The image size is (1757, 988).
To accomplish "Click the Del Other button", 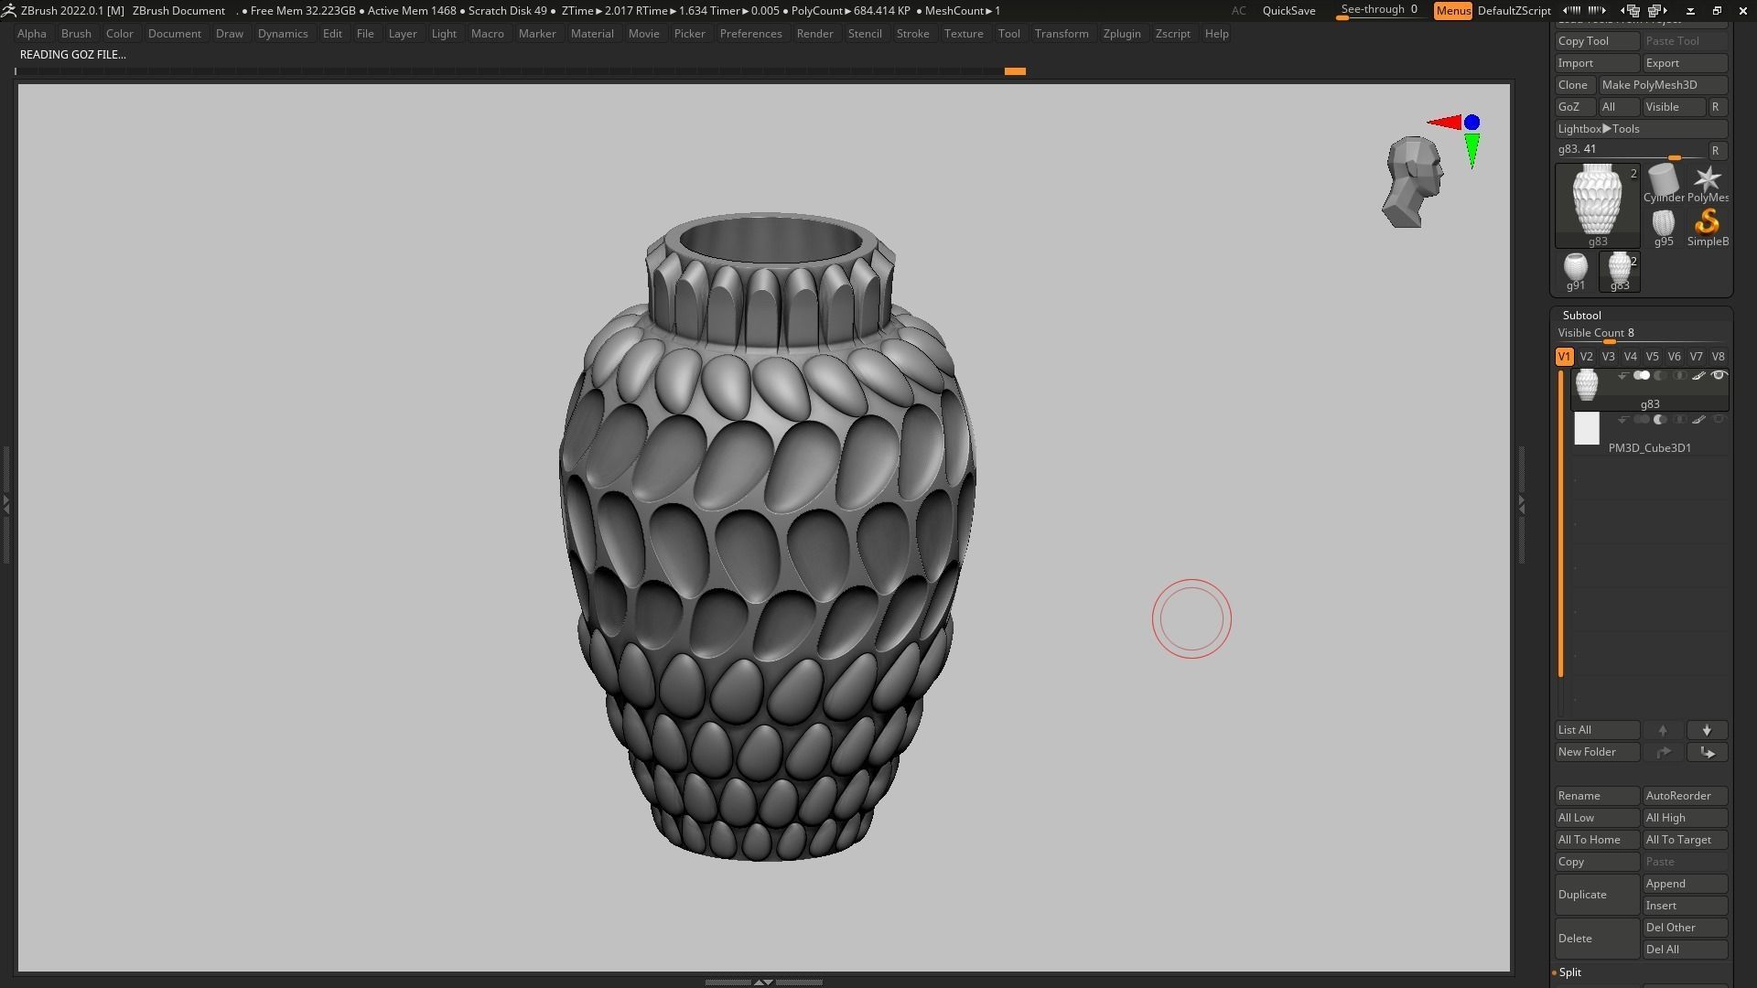I will pyautogui.click(x=1685, y=928).
